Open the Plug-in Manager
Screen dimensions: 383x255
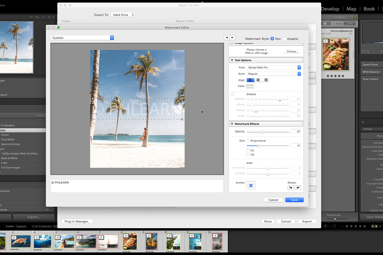(77, 221)
